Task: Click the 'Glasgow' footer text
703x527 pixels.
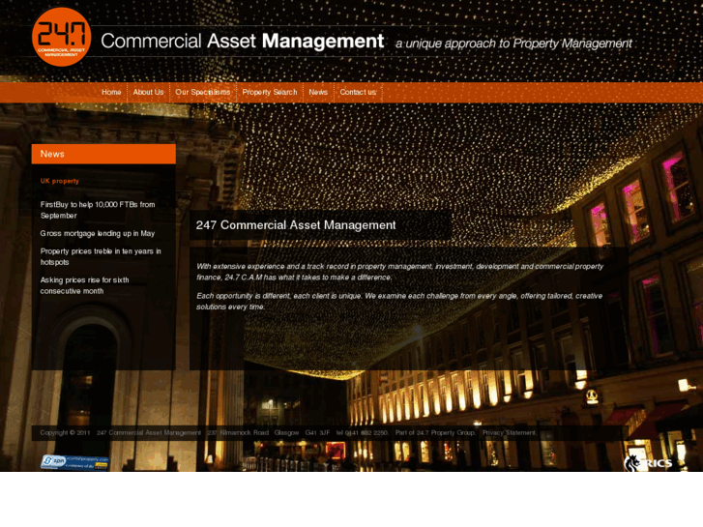Action: 286,433
